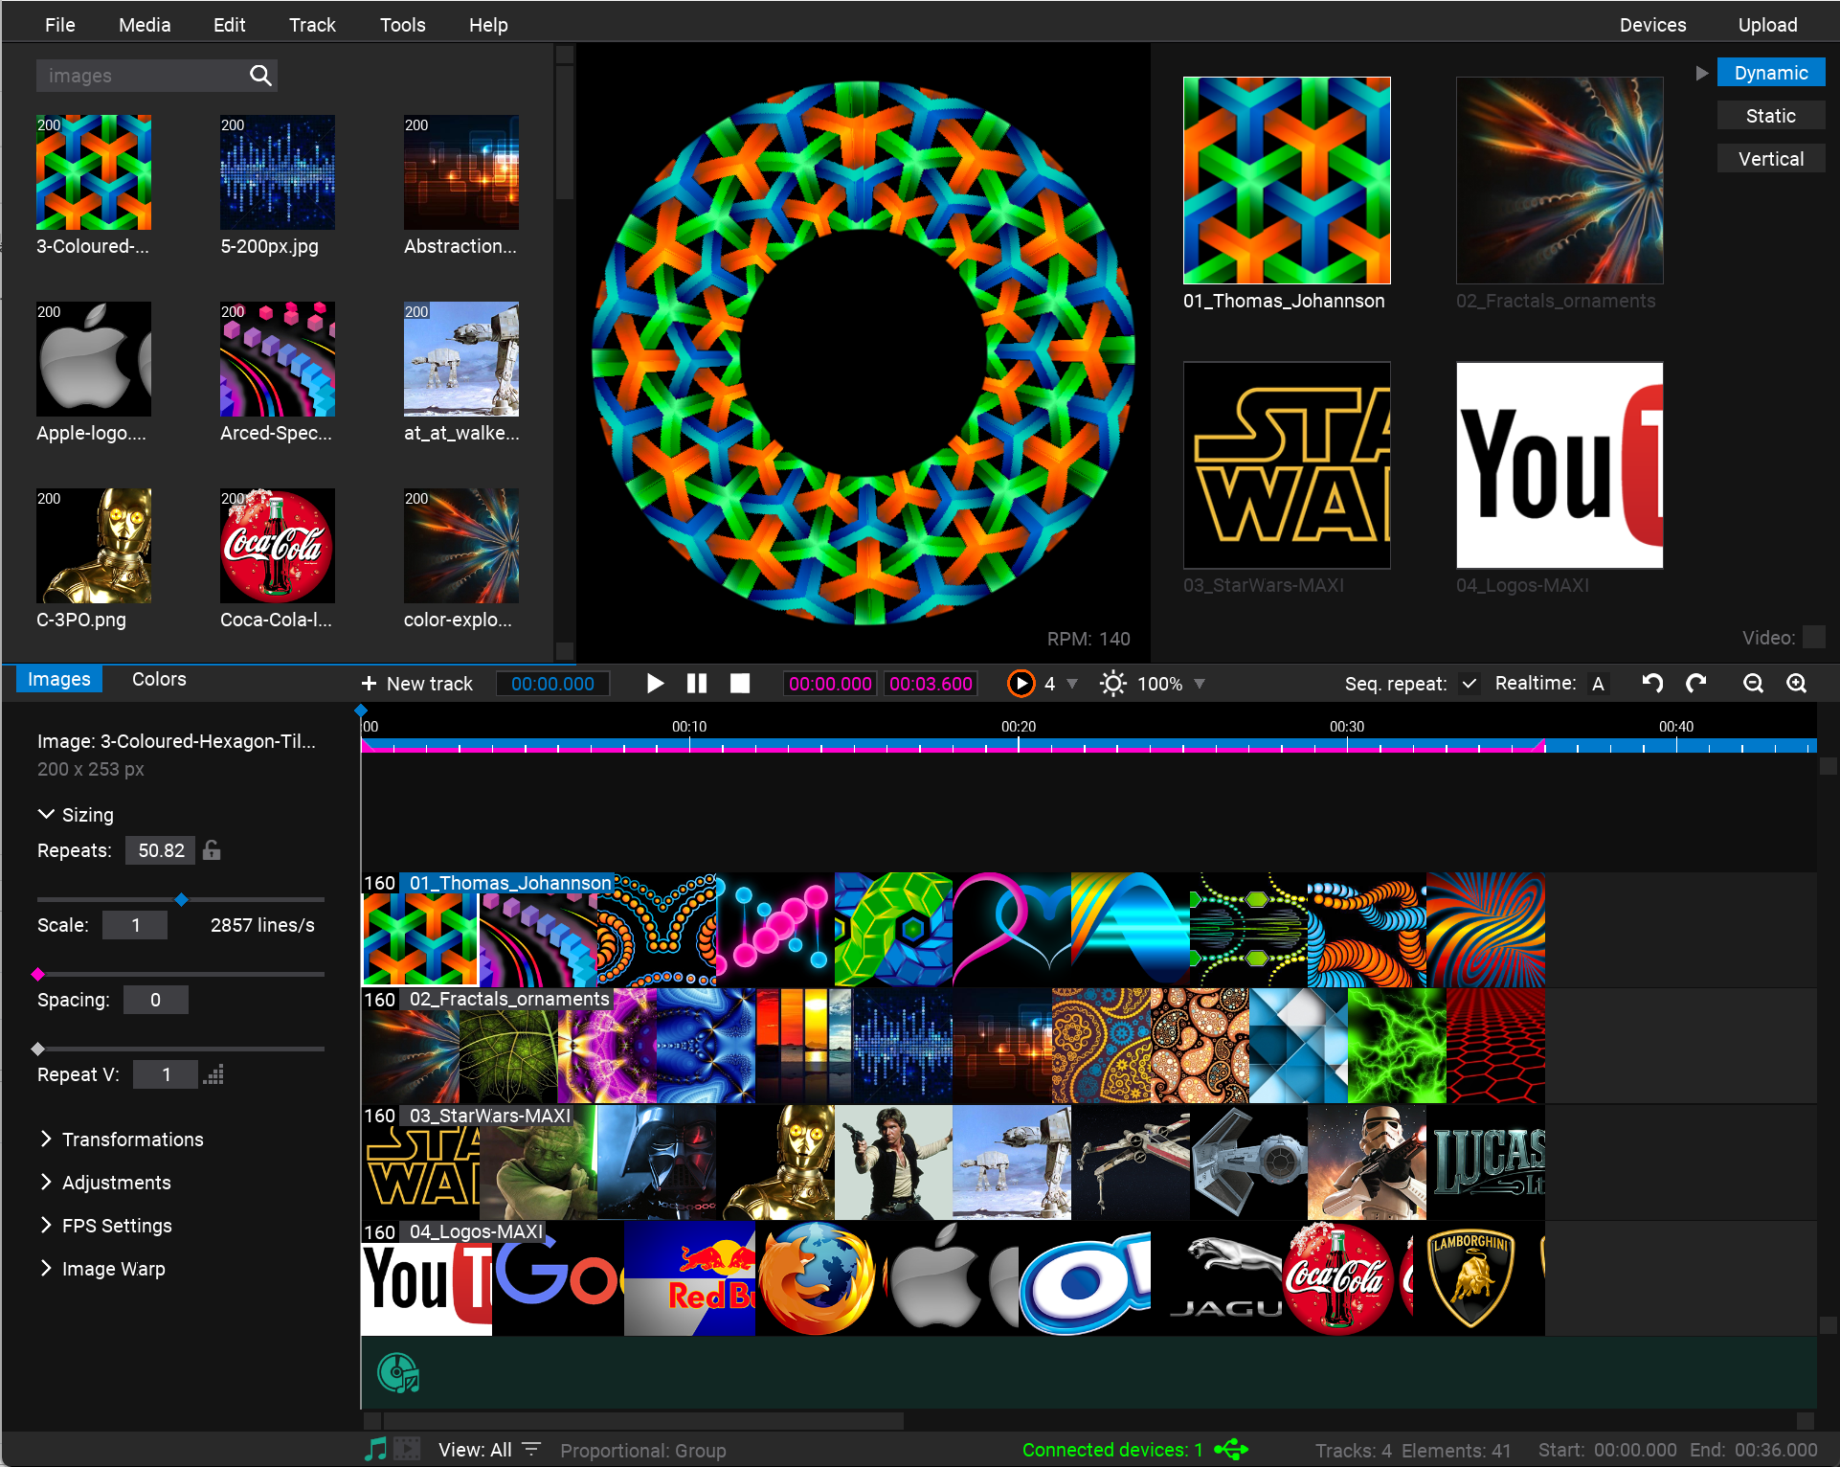Click the Pause playback icon
Screen dimensions: 1840x1467
[697, 684]
